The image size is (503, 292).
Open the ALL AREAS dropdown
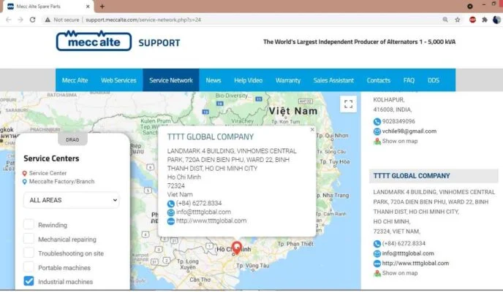[x=71, y=200]
